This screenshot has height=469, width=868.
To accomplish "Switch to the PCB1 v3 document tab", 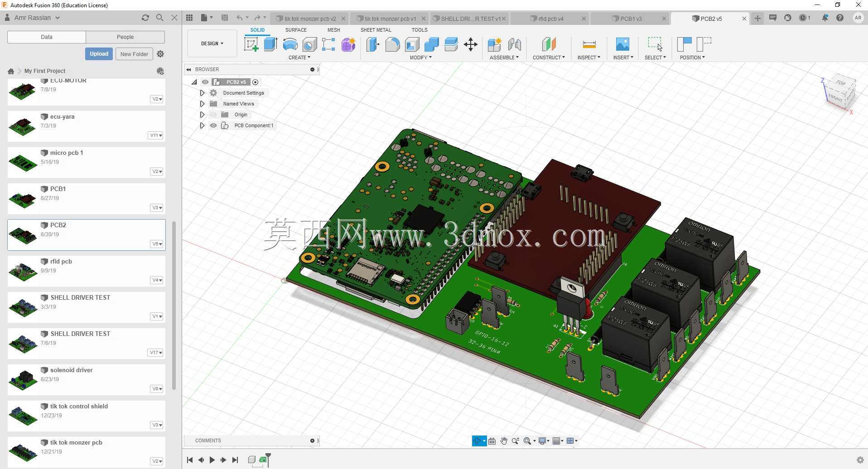I will coord(631,19).
